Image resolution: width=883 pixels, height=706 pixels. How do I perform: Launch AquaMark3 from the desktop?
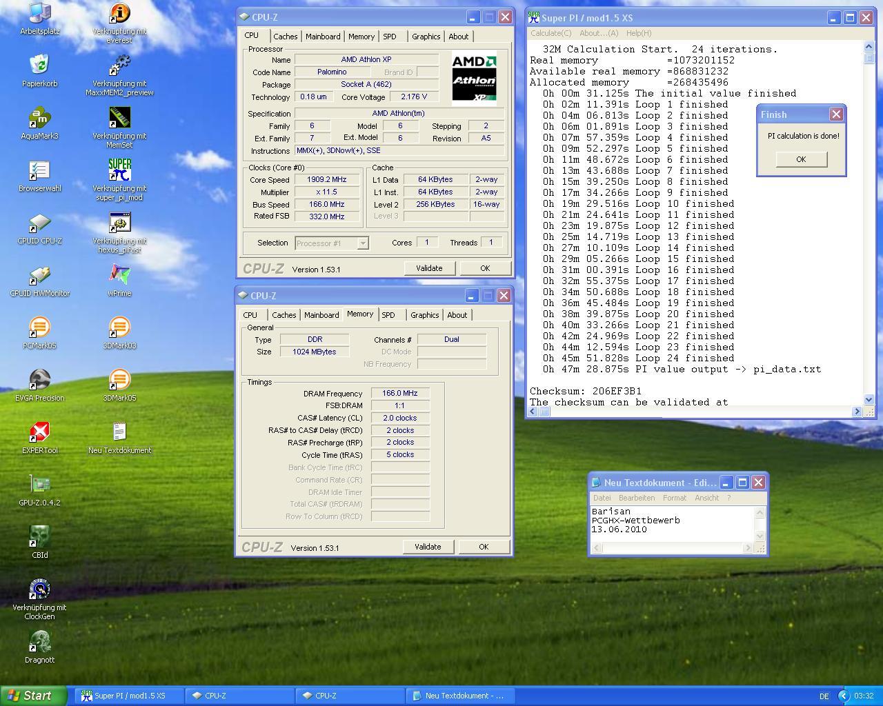point(40,123)
